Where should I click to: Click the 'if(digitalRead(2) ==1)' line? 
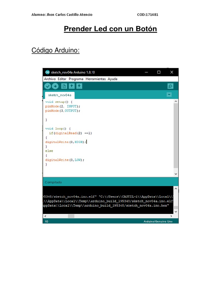coord(70,133)
